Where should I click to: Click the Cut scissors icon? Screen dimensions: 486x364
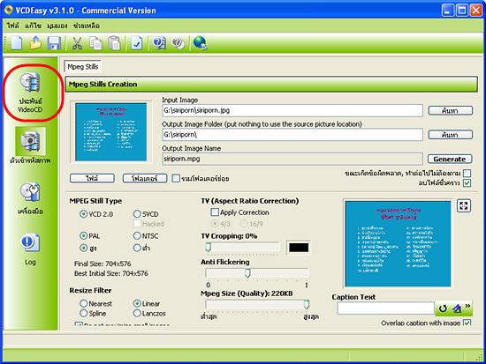coord(77,43)
